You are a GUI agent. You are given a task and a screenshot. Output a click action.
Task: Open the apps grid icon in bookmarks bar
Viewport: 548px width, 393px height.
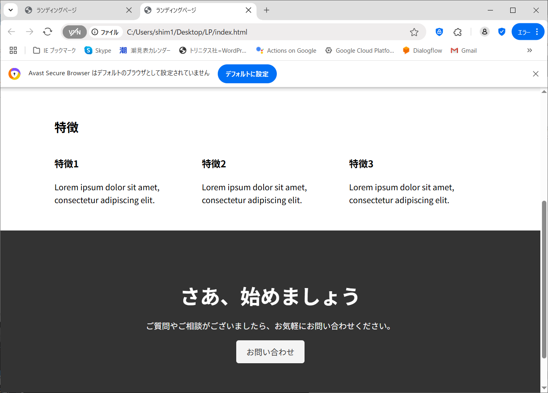point(13,50)
